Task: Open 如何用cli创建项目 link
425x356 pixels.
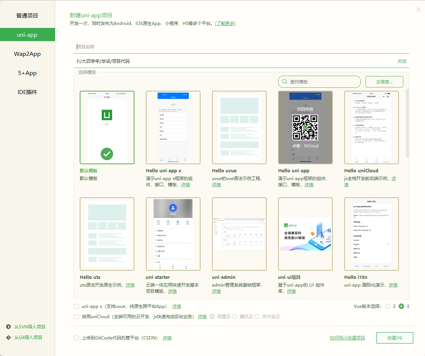Action: pos(347,338)
